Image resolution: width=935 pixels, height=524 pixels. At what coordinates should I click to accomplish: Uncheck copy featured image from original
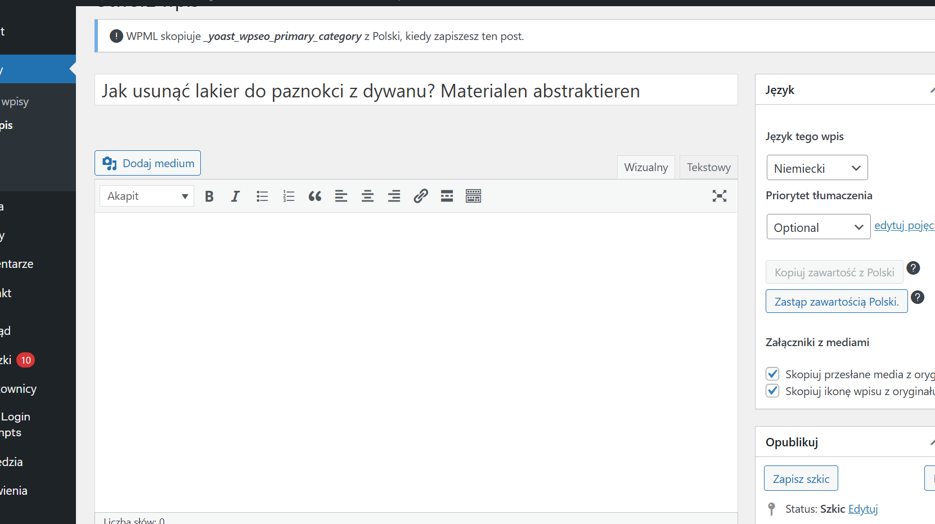click(x=772, y=391)
